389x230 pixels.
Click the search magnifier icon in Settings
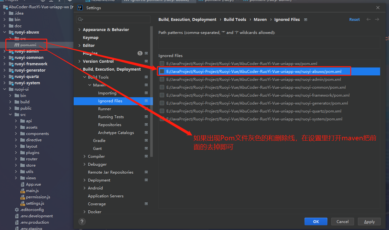pos(80,20)
